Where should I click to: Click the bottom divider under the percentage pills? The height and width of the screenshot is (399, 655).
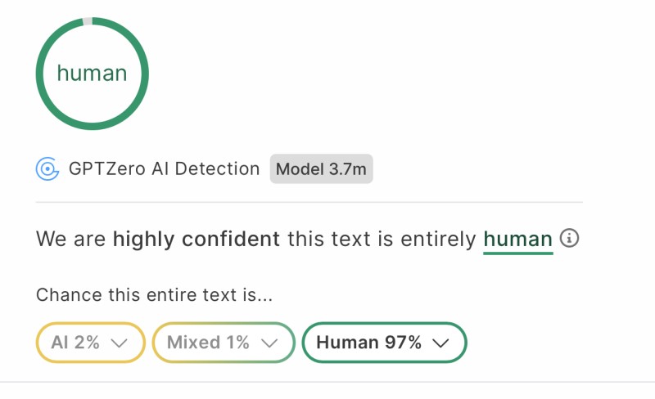(x=327, y=382)
